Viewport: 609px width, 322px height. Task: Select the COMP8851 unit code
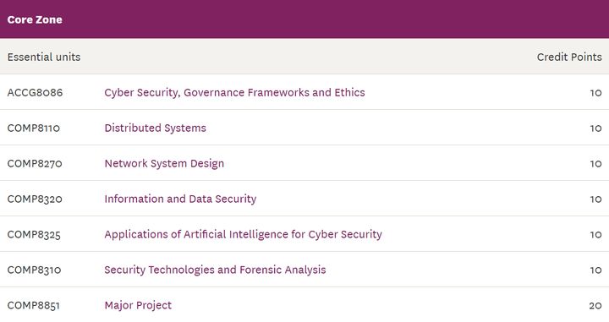(33, 305)
